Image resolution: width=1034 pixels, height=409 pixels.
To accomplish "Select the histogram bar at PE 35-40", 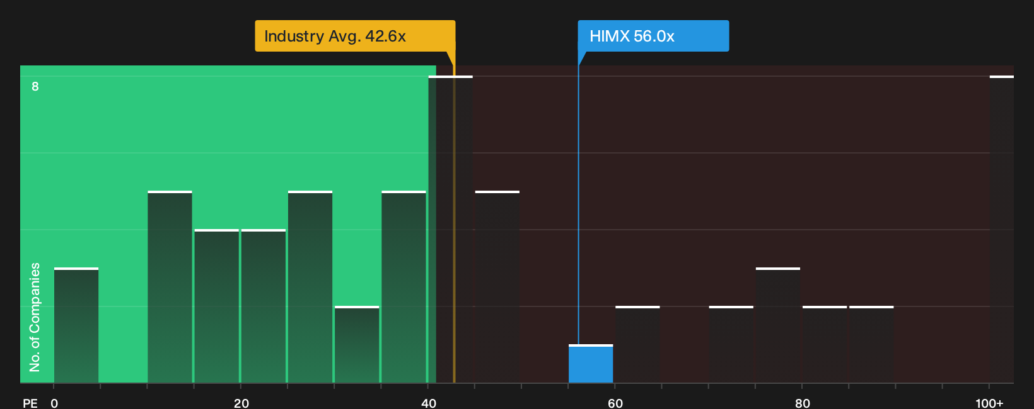I will point(404,287).
